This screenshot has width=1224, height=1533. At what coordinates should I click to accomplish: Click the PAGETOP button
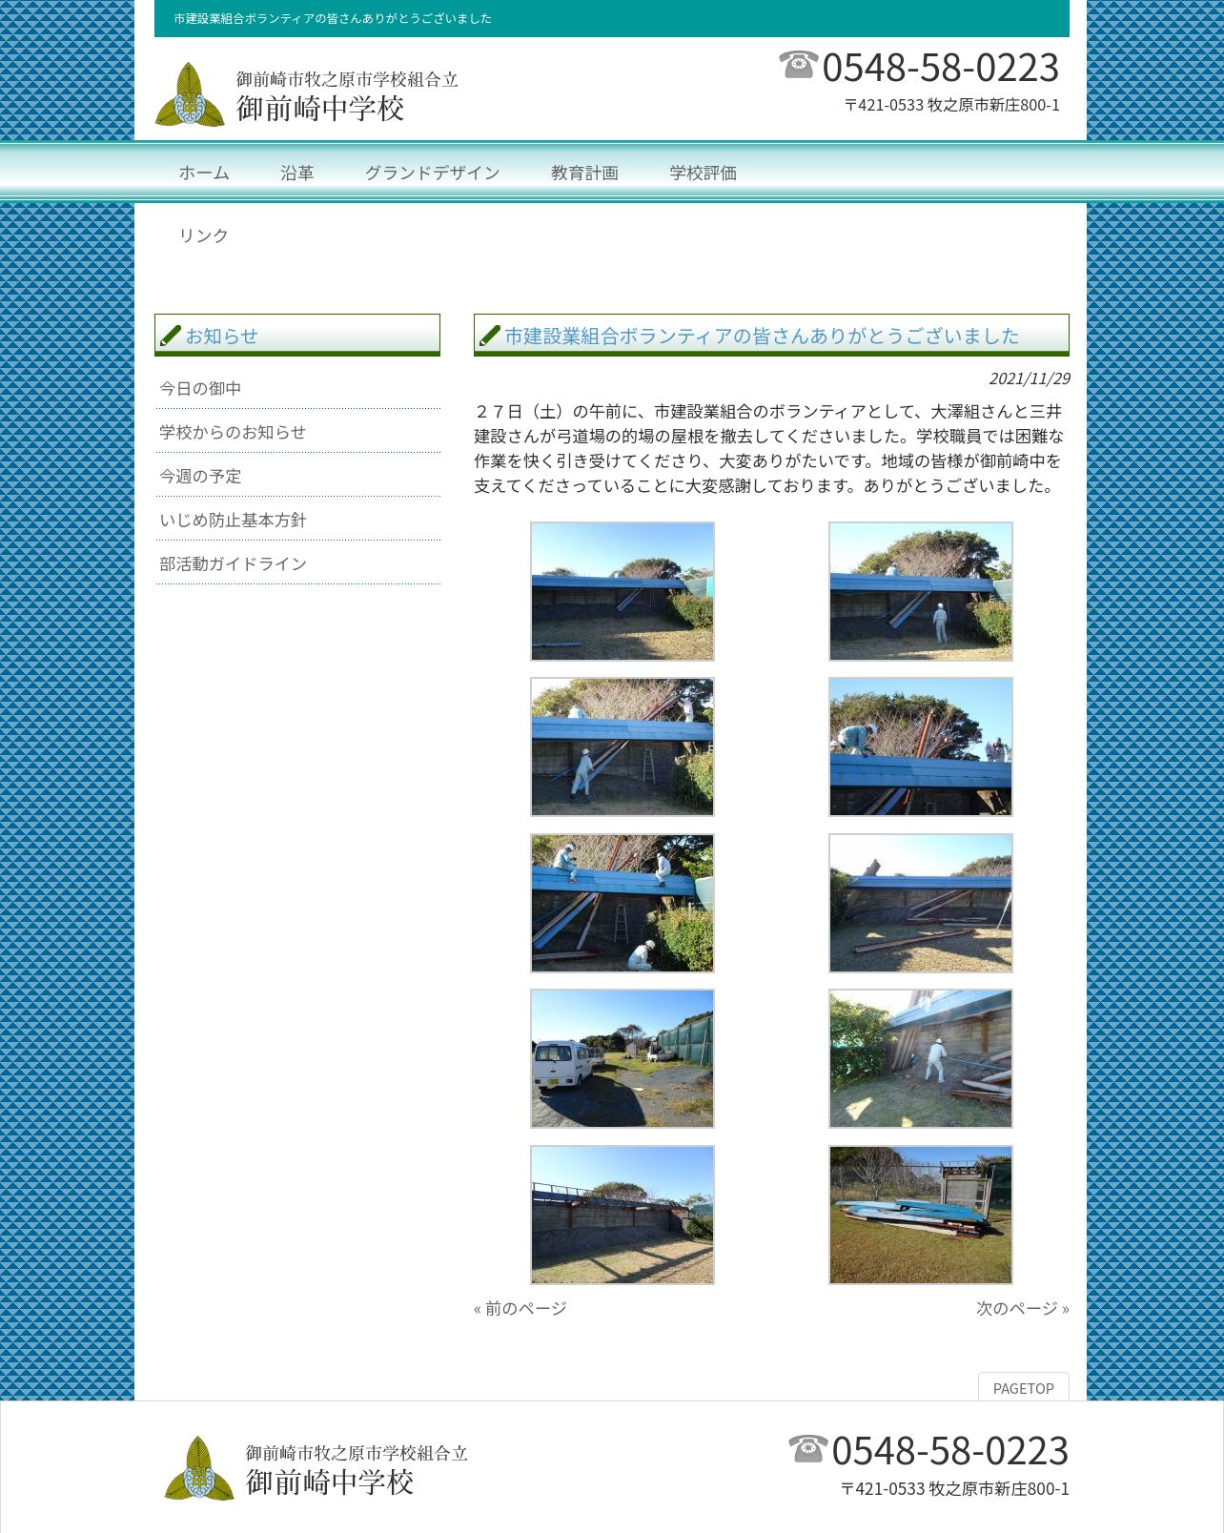[x=1024, y=1387]
